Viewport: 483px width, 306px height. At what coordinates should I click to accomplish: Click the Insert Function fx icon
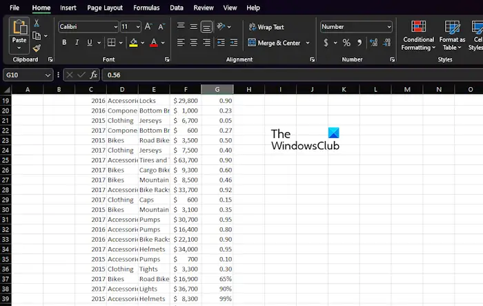tap(94, 75)
